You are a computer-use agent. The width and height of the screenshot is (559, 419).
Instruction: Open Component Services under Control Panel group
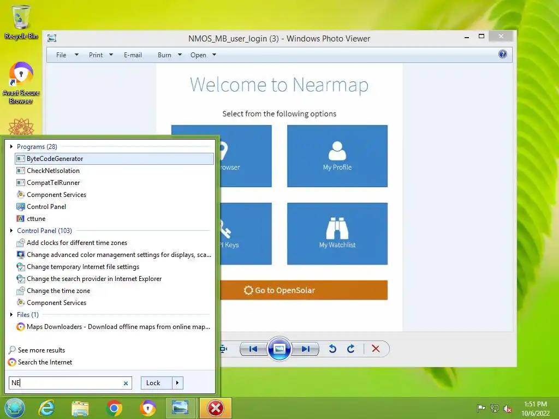114,303
